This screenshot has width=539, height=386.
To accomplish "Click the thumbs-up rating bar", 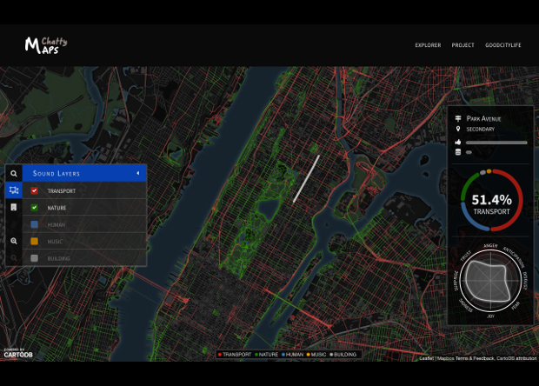I will (x=496, y=143).
